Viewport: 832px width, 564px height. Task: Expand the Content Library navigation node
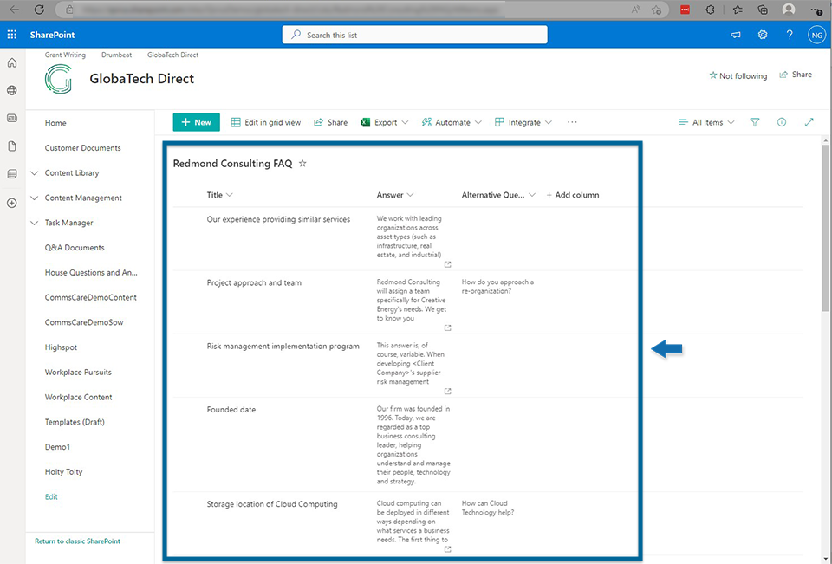point(35,173)
